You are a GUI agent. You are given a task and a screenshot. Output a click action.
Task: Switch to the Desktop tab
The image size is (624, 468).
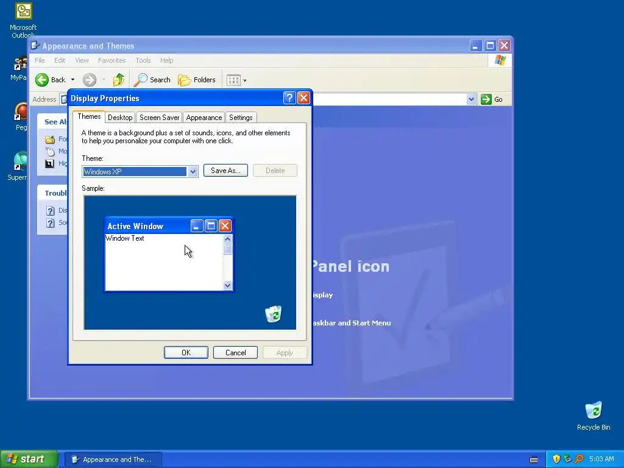[x=120, y=118]
